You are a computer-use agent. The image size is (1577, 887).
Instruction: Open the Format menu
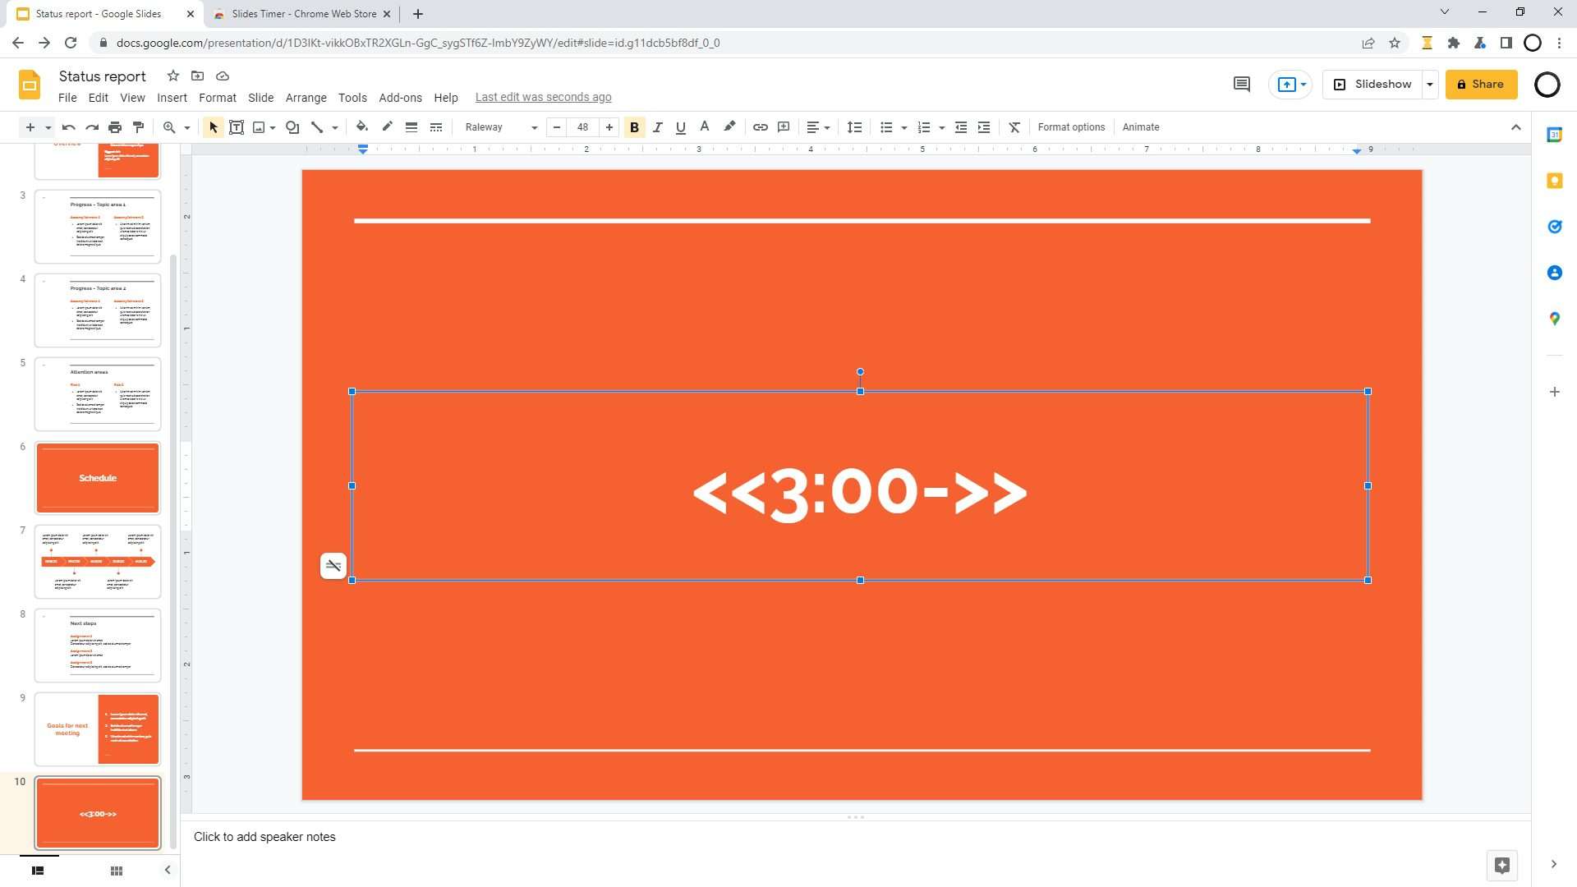click(x=215, y=96)
